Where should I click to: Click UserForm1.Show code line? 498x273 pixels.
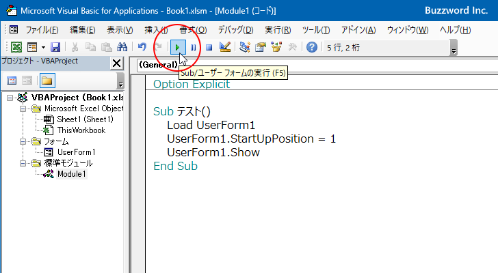coord(213,152)
